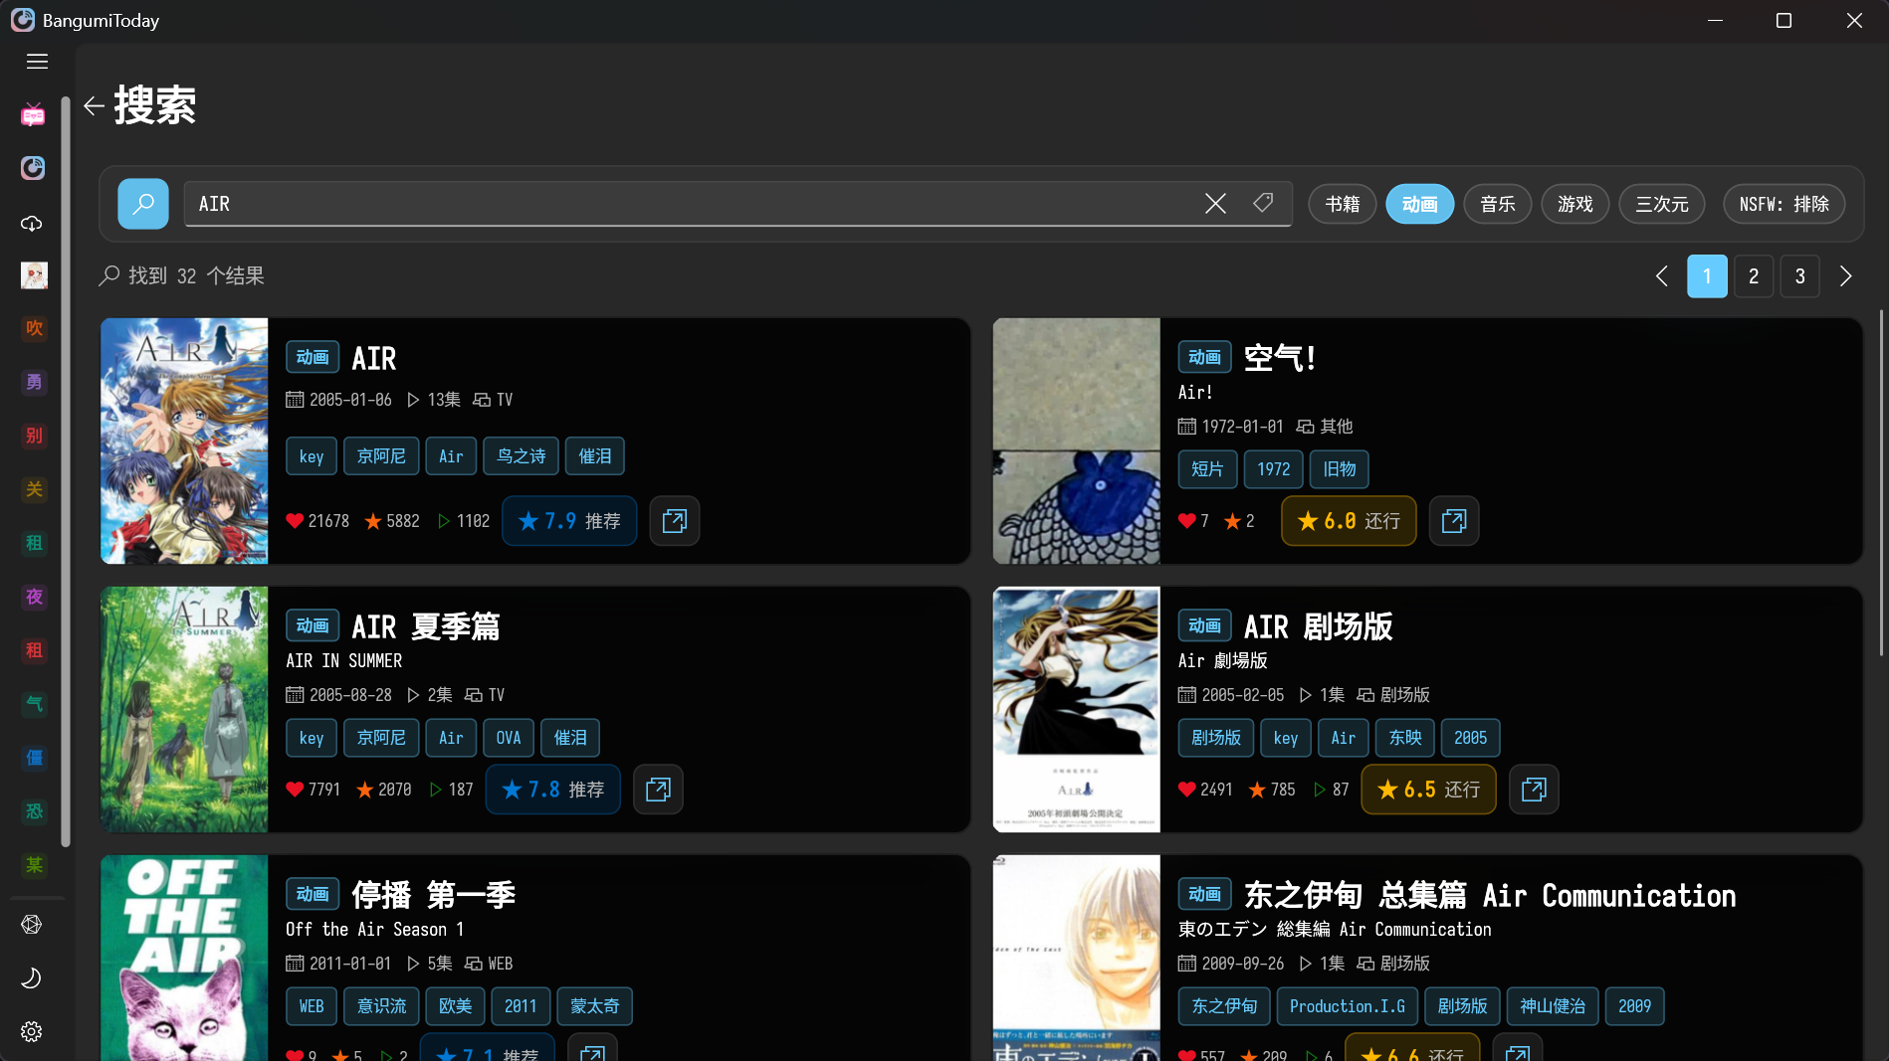Toggle the 动画 category filter
The image size is (1889, 1061).
(1420, 204)
